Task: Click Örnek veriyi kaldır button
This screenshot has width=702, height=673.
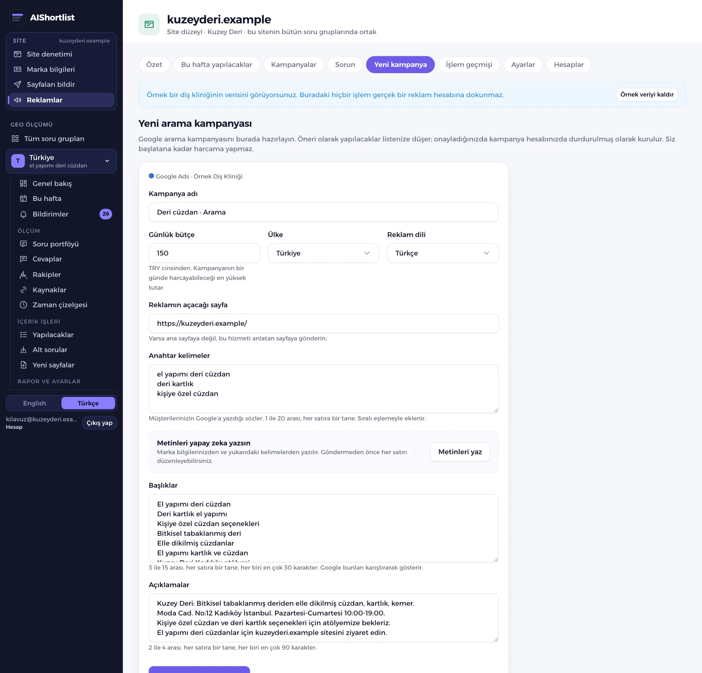Action: coord(647,95)
